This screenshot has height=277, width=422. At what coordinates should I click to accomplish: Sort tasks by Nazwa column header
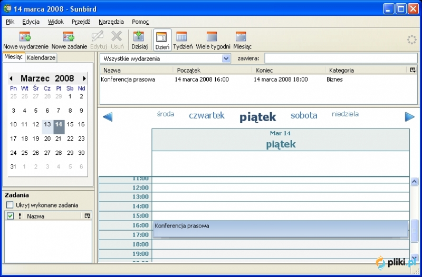pos(52,216)
